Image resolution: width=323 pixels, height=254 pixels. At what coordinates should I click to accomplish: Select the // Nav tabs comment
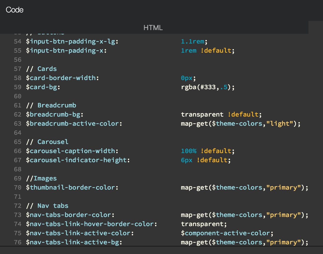47,206
